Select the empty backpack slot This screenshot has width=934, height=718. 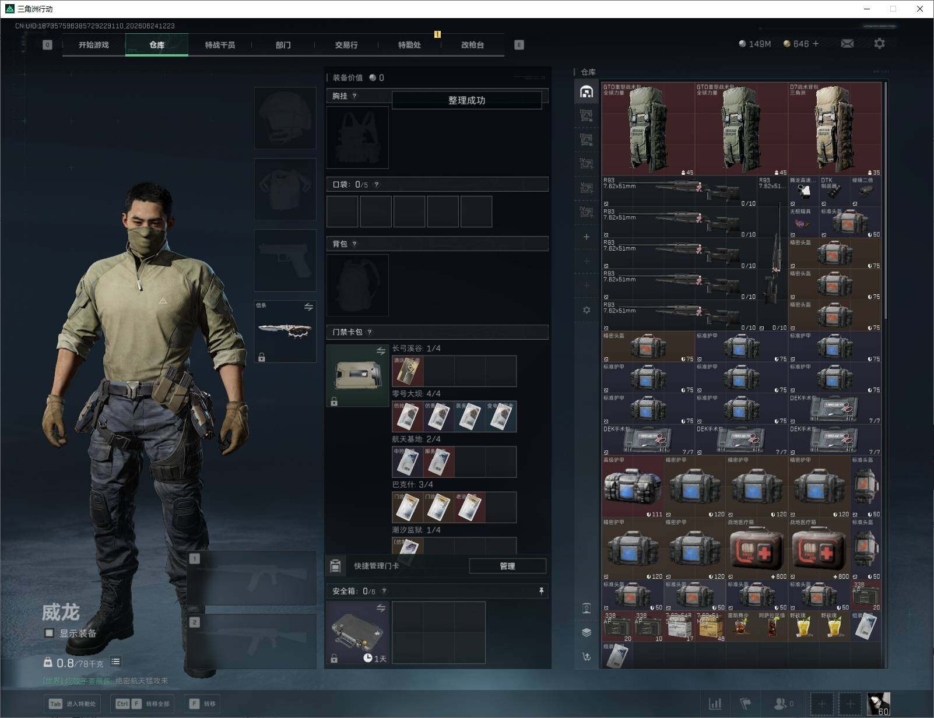tap(357, 286)
